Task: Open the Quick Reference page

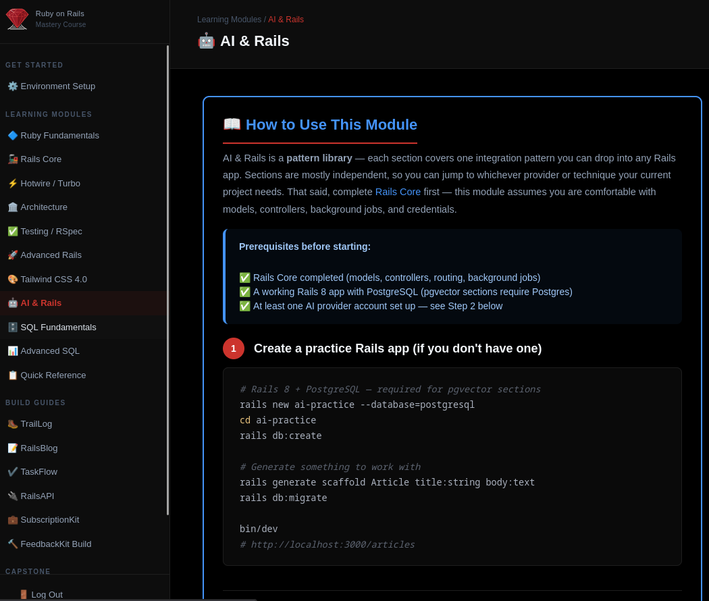Action: (83, 375)
